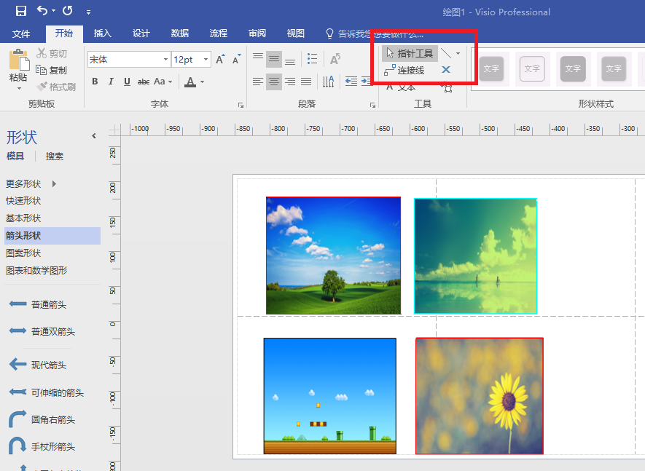Switch to the 视图 ribbon tab

click(296, 33)
